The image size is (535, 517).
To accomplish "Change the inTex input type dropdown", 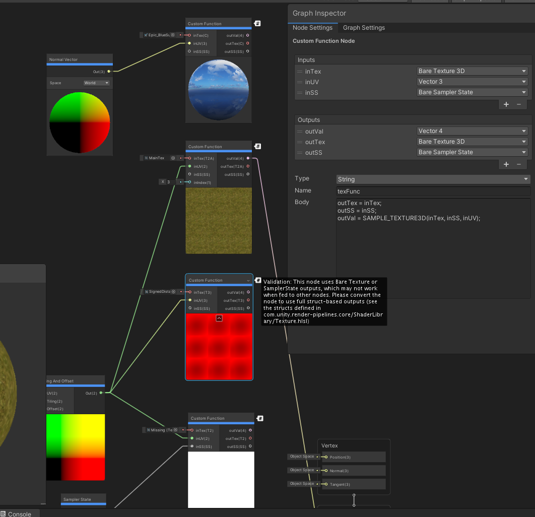I will (x=472, y=71).
